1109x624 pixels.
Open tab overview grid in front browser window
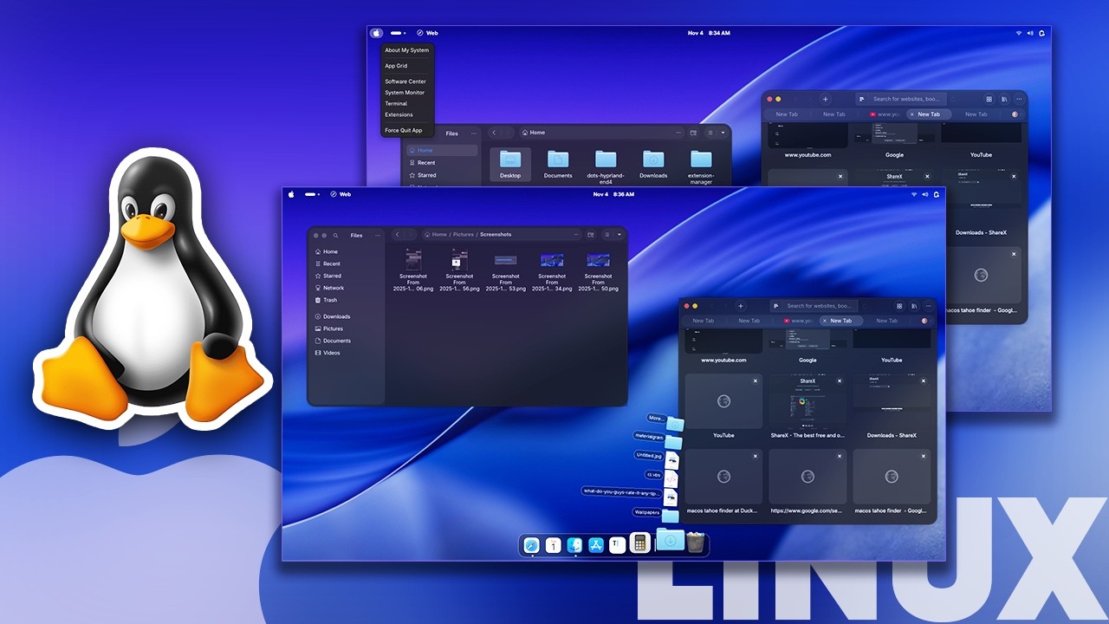coord(899,306)
